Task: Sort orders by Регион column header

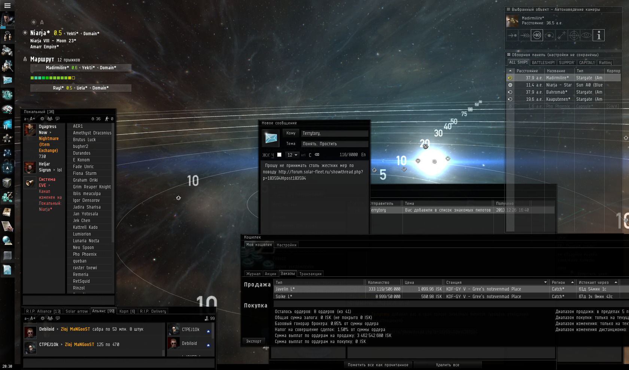Action: click(x=562, y=282)
